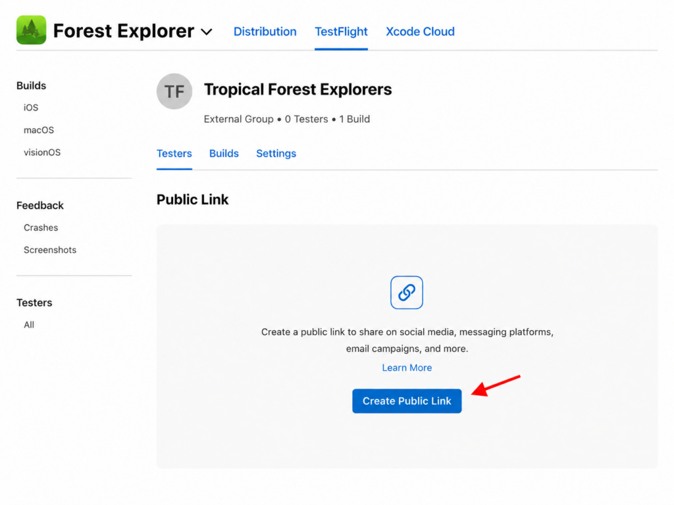Viewport: 674px width, 505px height.
Task: Go to the Distribution tab
Action: [265, 32]
